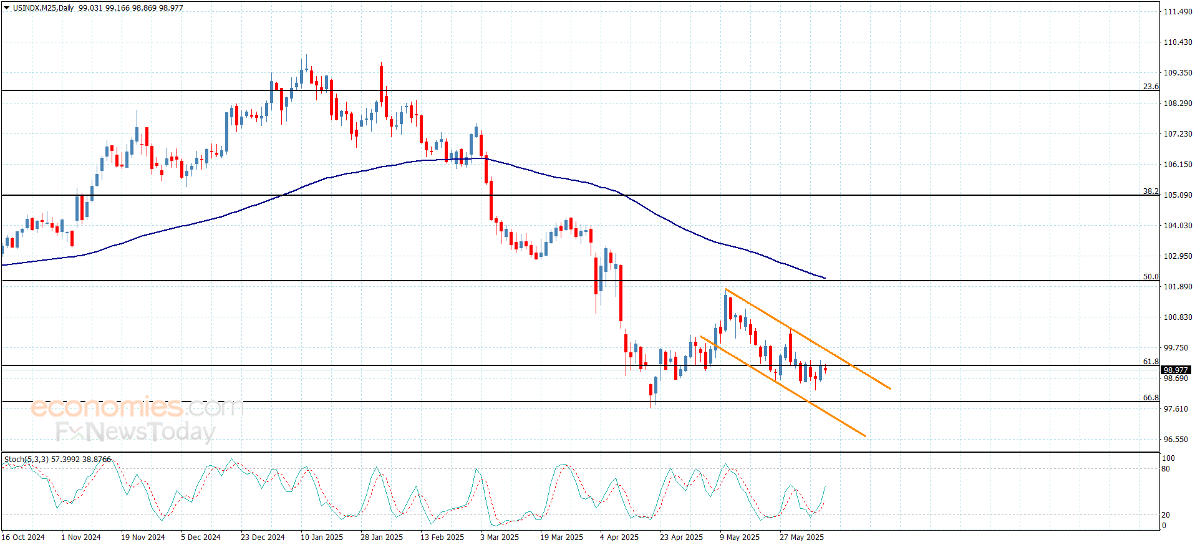
Task: Click the 10 Jan 2025 date label
Action: click(322, 537)
